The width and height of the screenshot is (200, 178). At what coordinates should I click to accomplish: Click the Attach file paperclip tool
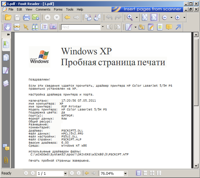142,27
